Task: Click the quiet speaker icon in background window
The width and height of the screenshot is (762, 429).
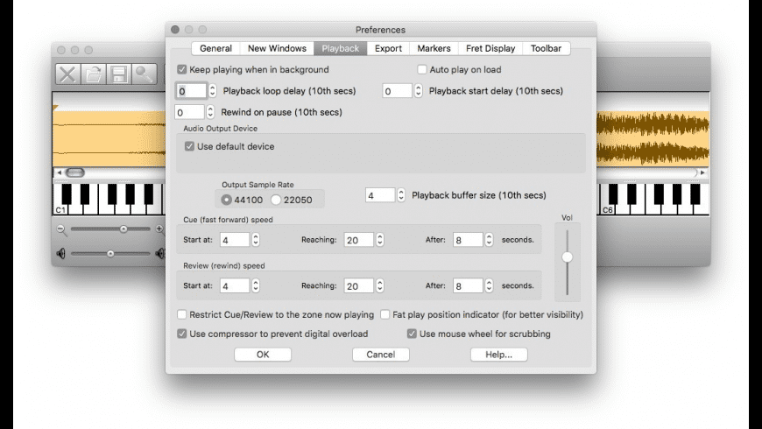Action: [x=60, y=254]
